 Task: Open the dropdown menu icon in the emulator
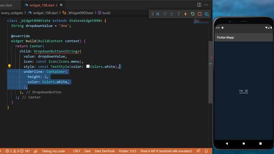(x=246, y=91)
